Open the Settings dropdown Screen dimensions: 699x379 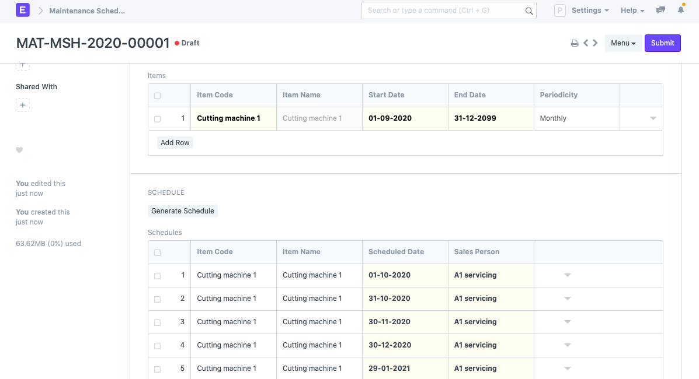pyautogui.click(x=590, y=10)
